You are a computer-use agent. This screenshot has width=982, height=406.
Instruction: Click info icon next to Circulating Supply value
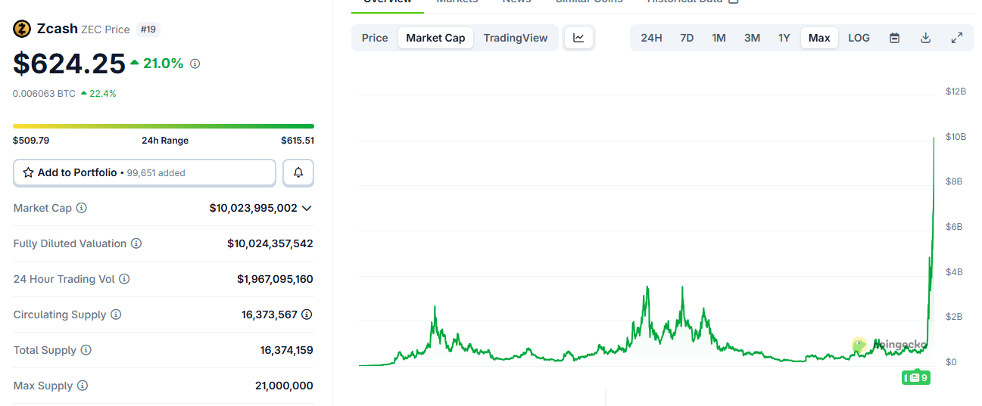(307, 315)
